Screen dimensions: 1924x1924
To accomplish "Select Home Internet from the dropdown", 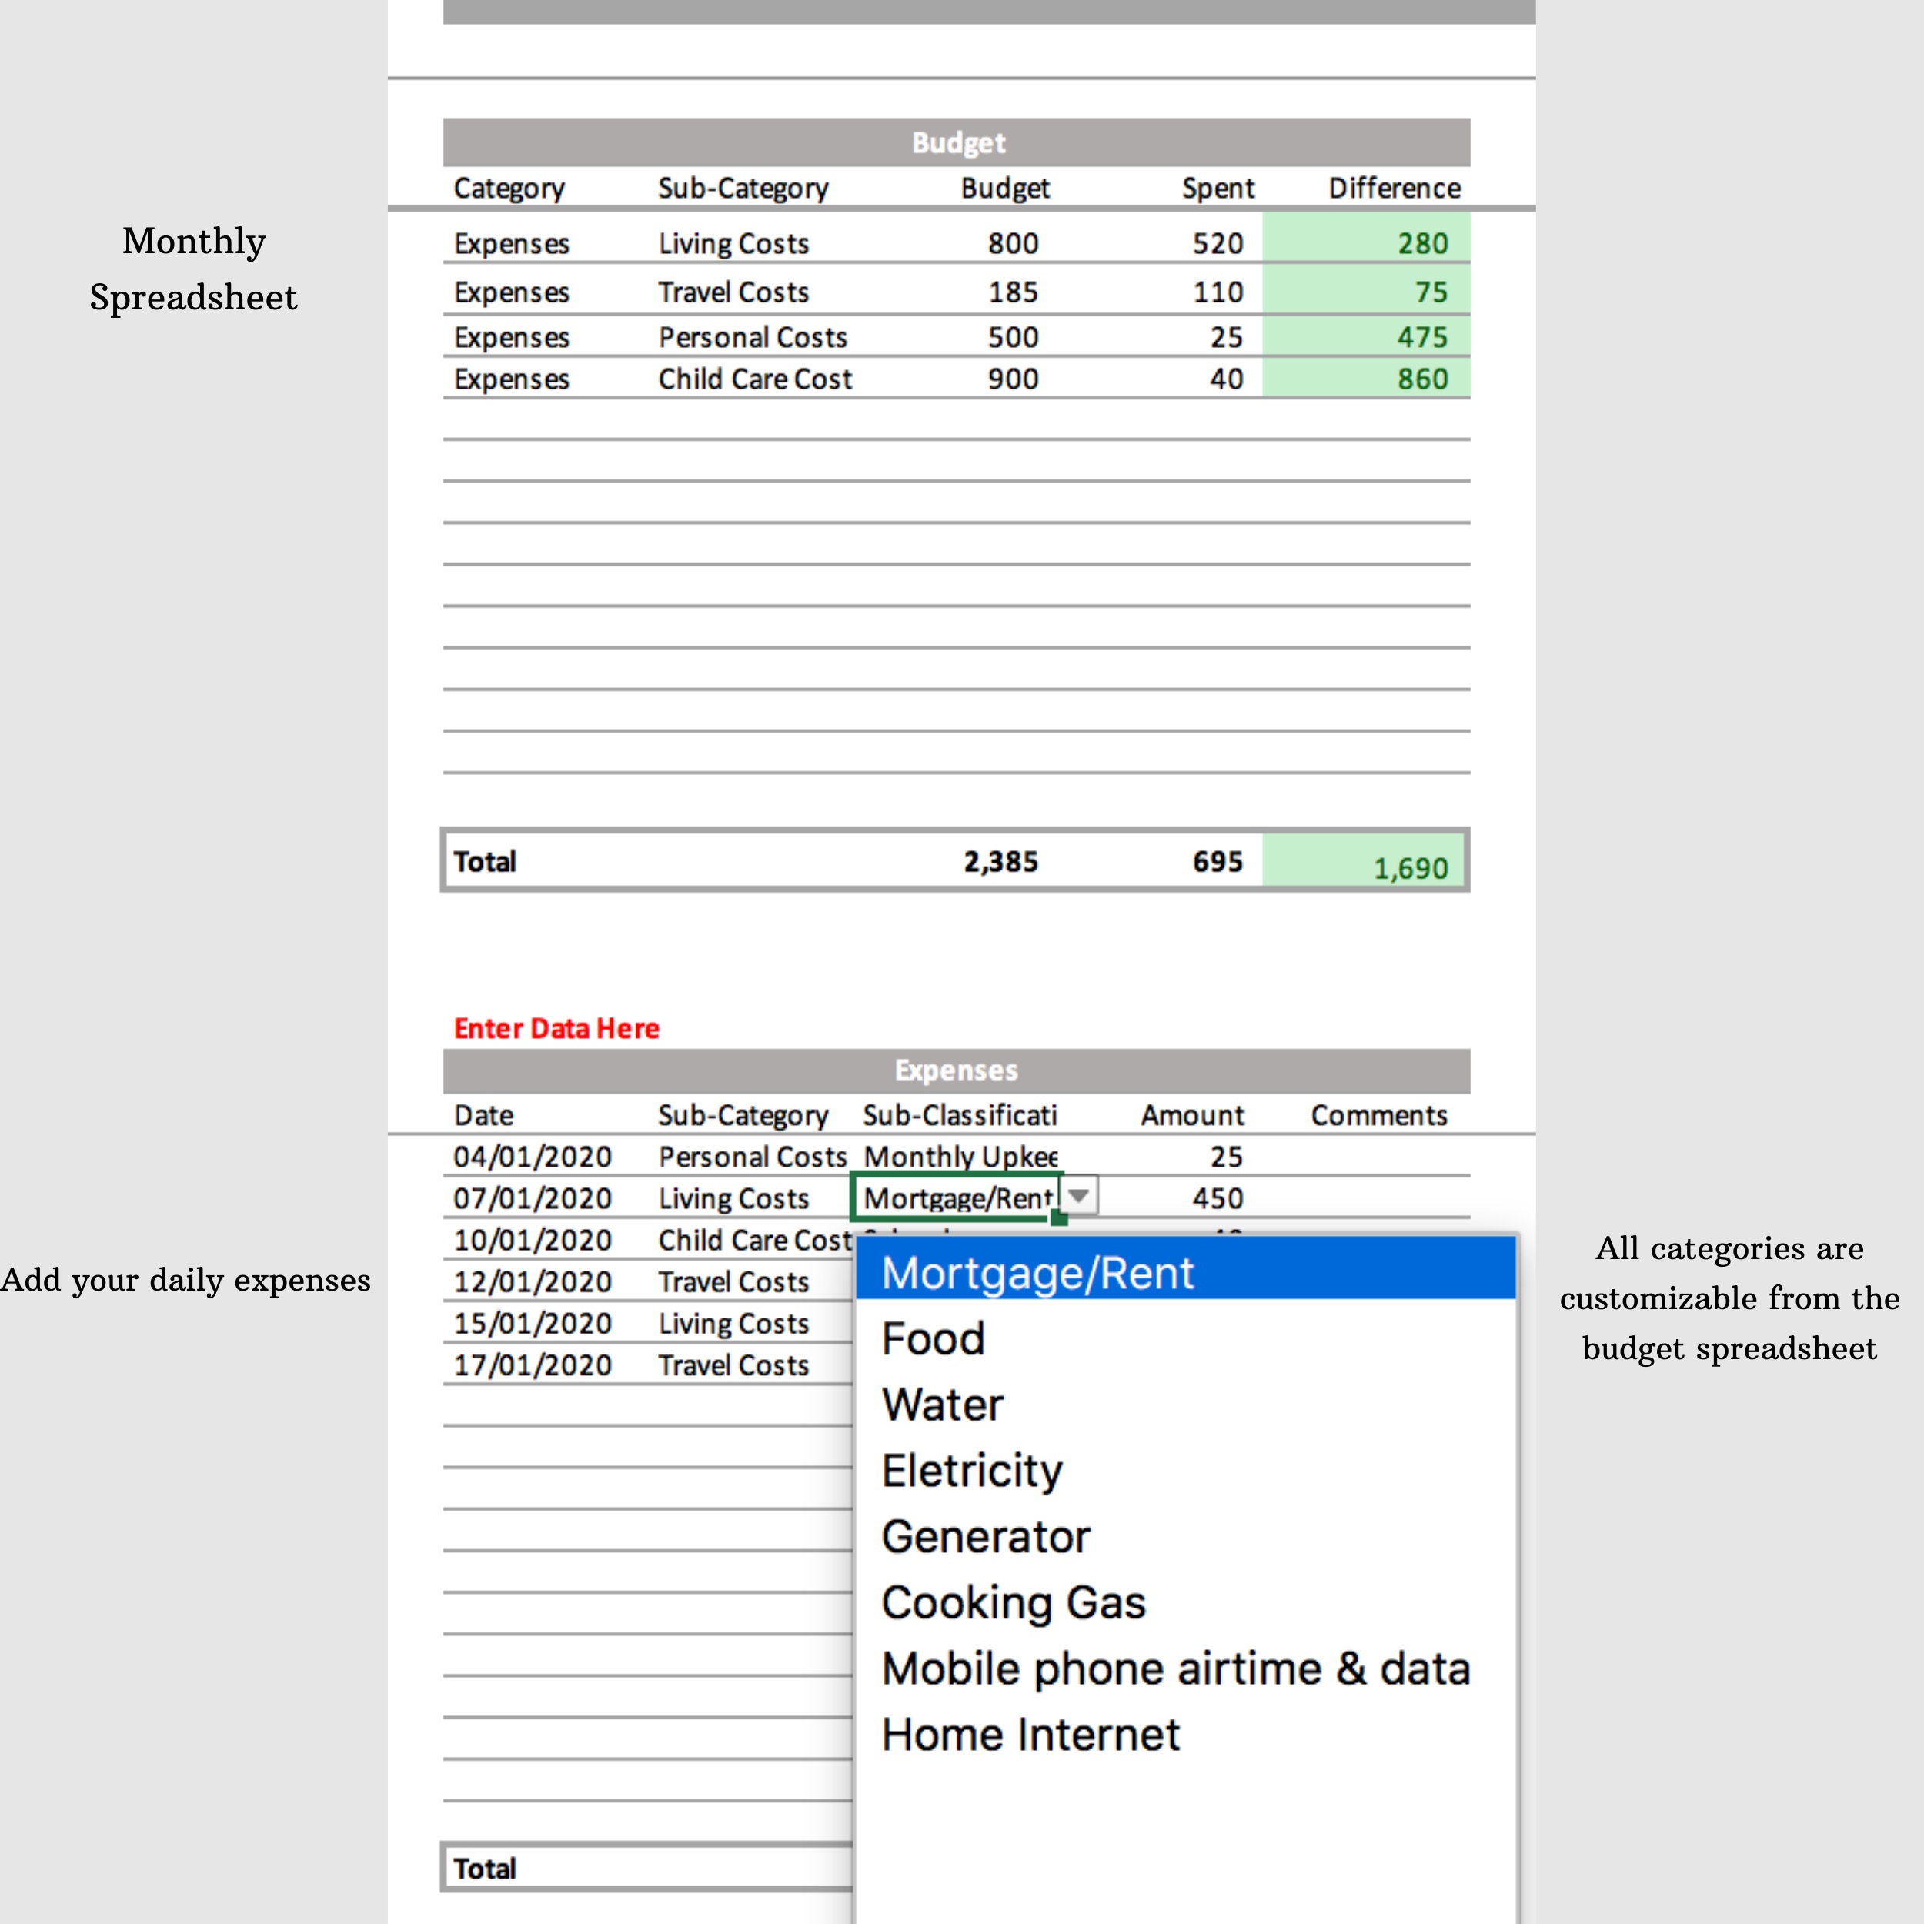I will [x=1030, y=1733].
